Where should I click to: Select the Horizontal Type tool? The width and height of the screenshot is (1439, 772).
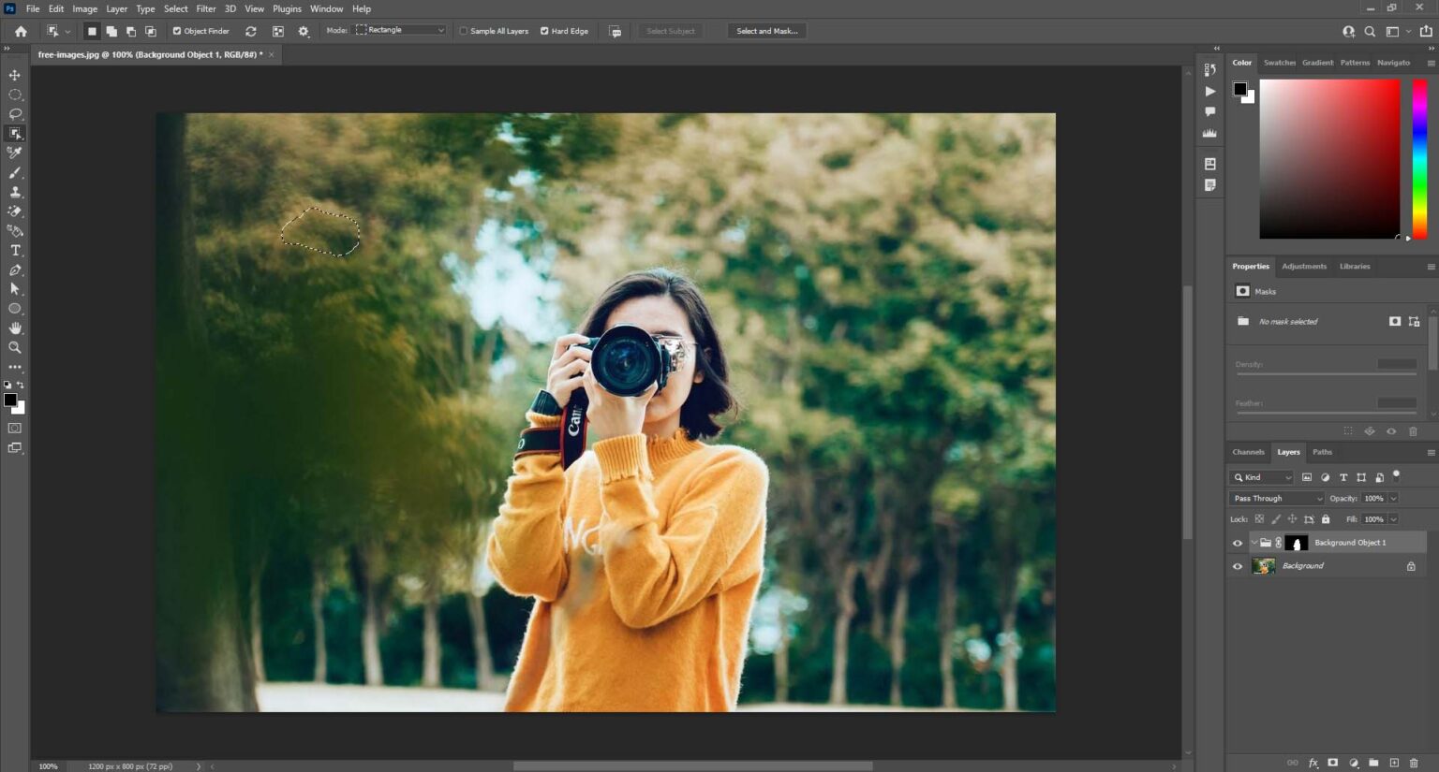(x=14, y=250)
